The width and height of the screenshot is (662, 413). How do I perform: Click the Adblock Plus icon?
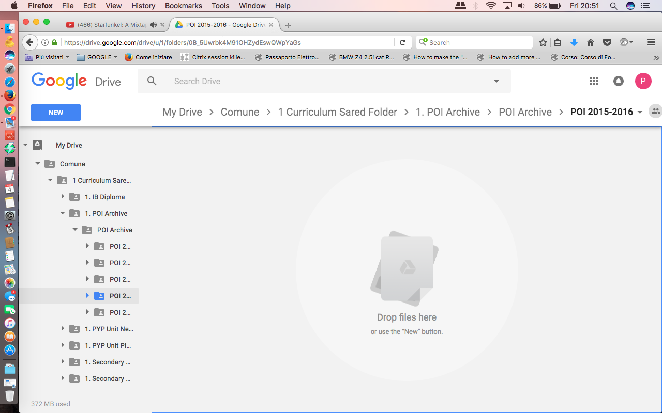pyautogui.click(x=624, y=42)
